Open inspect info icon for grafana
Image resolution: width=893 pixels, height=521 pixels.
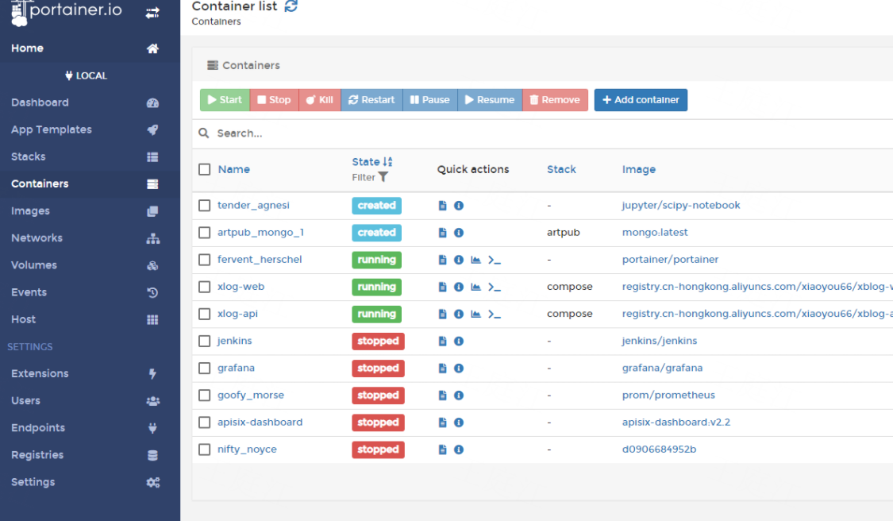459,369
